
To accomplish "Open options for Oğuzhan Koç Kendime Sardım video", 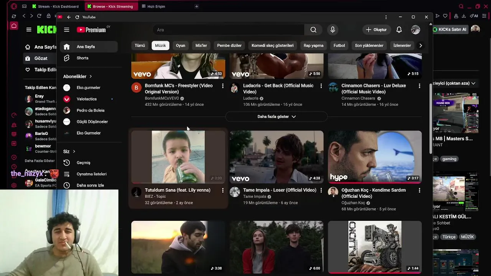I will tap(419, 190).
